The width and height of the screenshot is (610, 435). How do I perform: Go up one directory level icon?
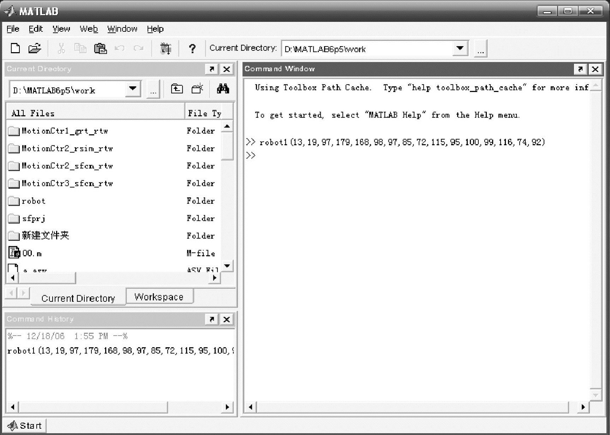(x=177, y=89)
